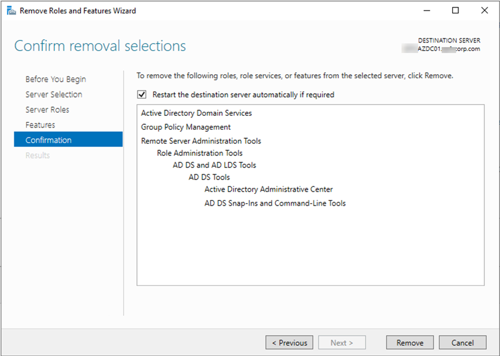
Task: Select AD DS Snap-Ins and Command-Line Tools
Action: click(275, 203)
